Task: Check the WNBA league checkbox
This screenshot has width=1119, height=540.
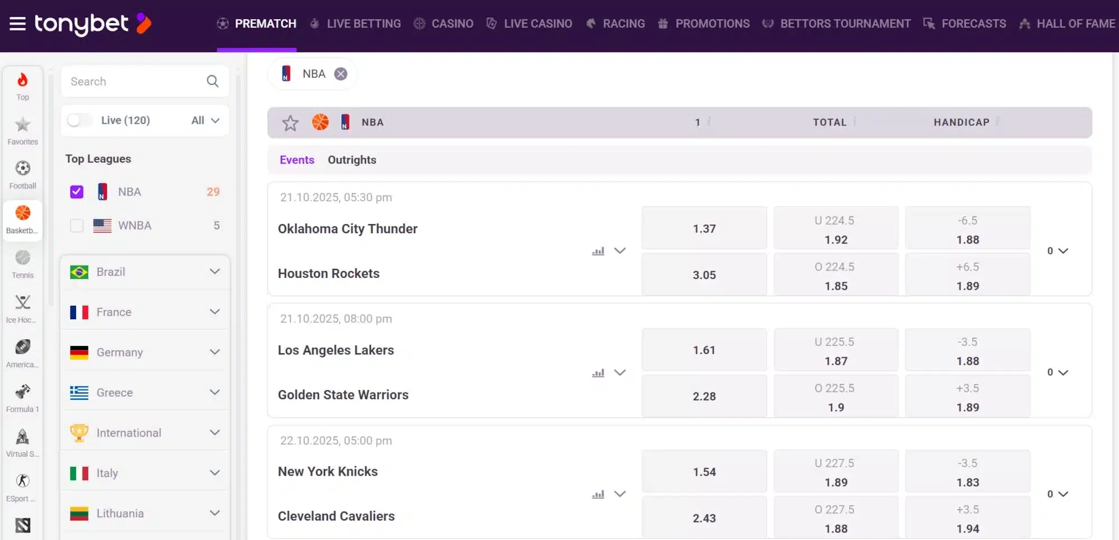Action: point(77,225)
